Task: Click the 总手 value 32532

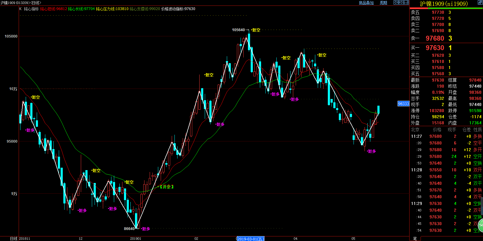Action: click(x=438, y=98)
